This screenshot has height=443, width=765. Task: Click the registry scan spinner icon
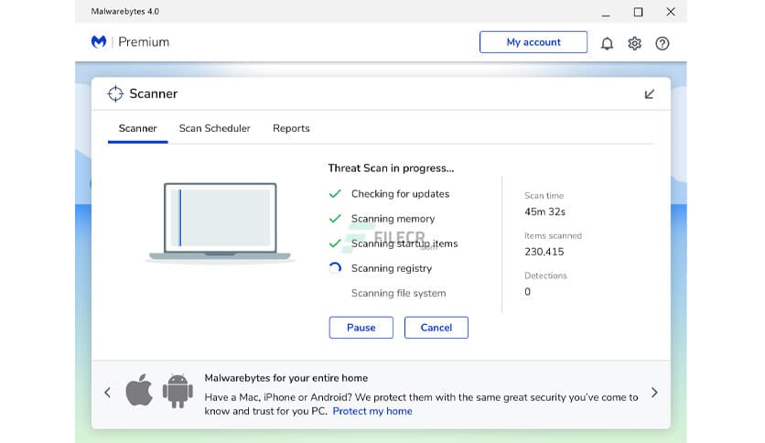(335, 268)
